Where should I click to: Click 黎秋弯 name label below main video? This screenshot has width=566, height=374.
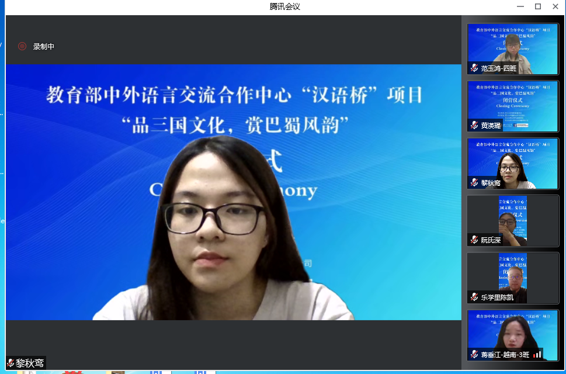point(30,363)
